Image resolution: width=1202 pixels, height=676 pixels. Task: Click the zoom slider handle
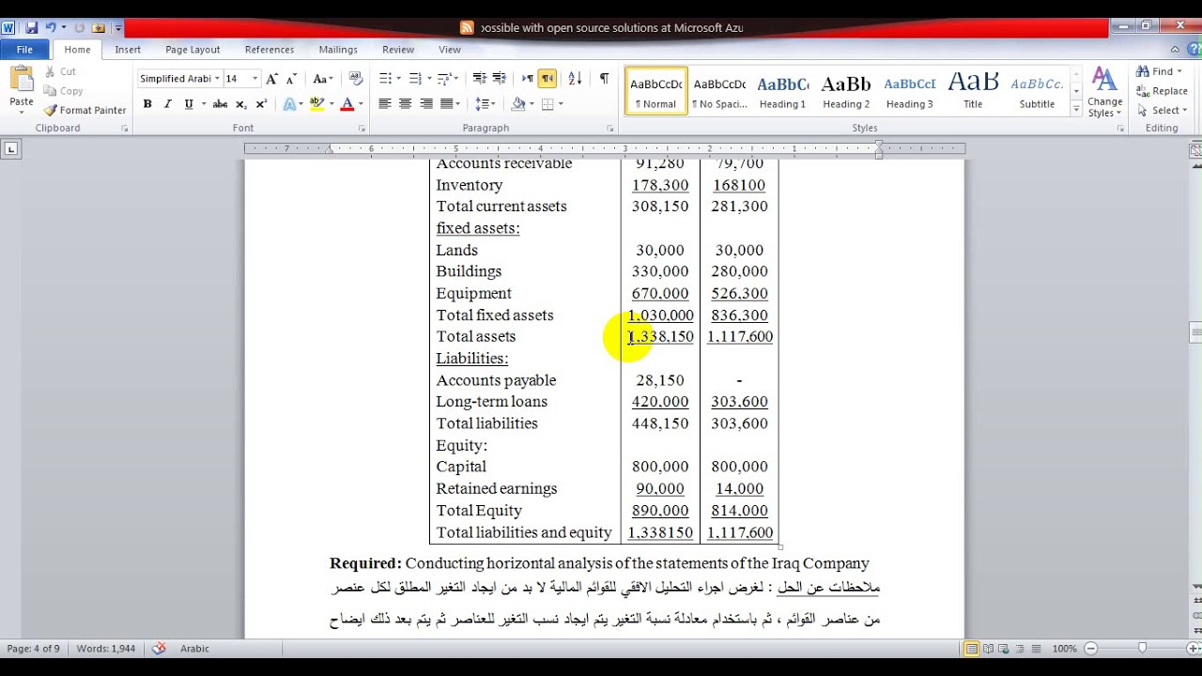[x=1142, y=649]
